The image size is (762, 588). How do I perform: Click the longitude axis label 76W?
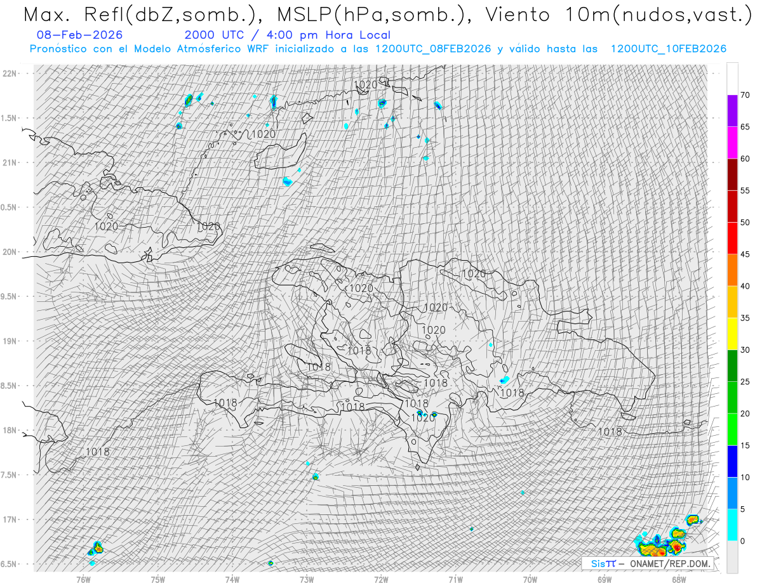click(x=83, y=579)
